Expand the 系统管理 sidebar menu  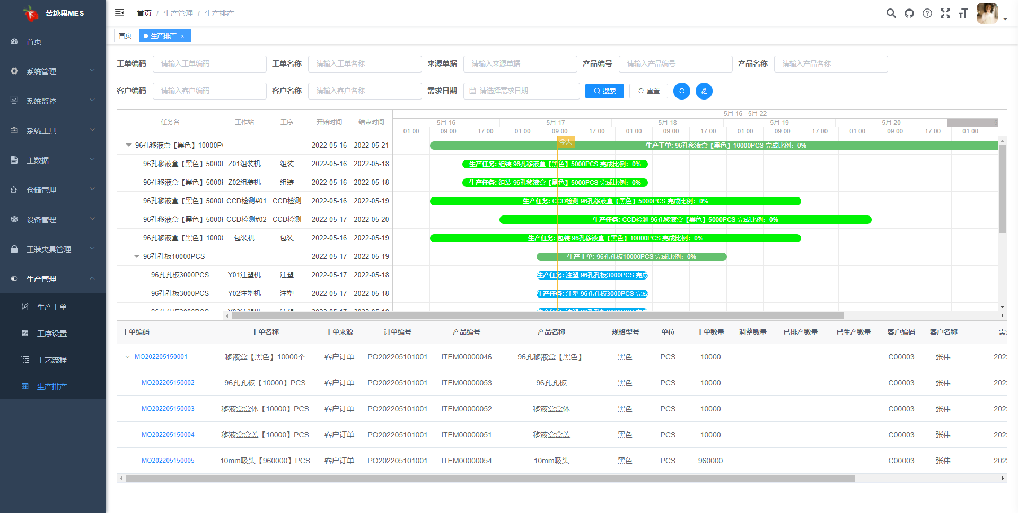point(53,71)
